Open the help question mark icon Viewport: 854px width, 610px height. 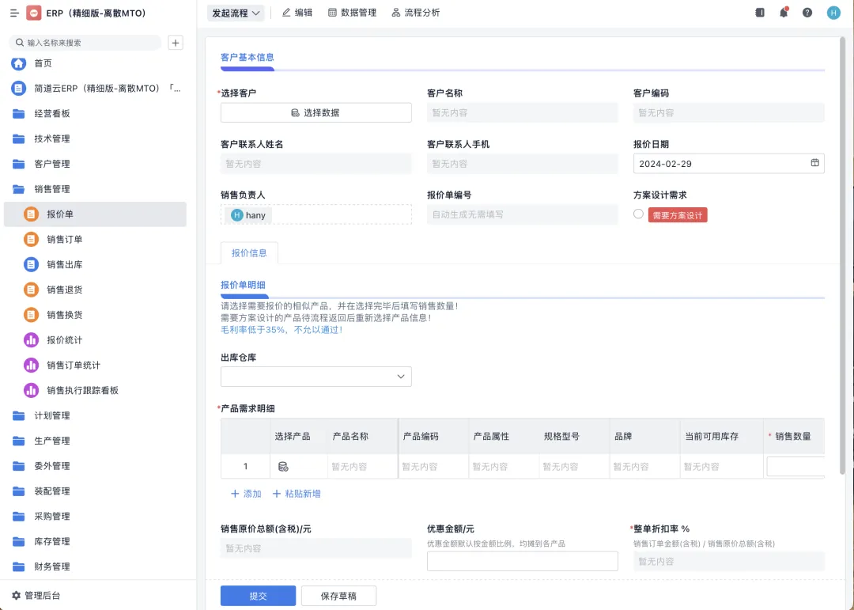click(x=807, y=13)
